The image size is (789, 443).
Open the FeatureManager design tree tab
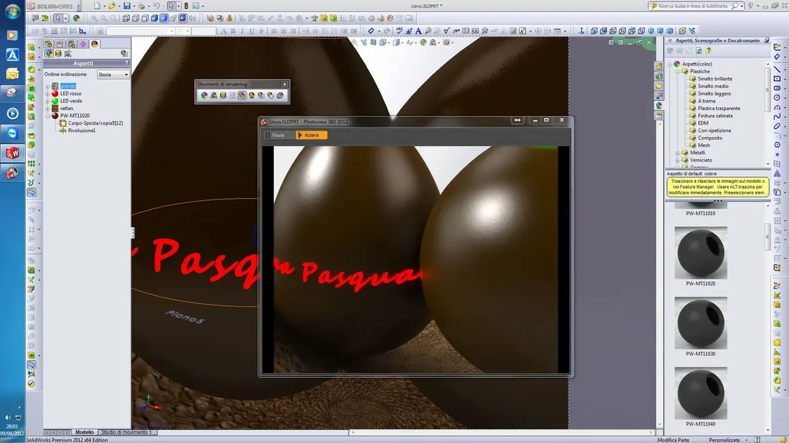[48, 44]
